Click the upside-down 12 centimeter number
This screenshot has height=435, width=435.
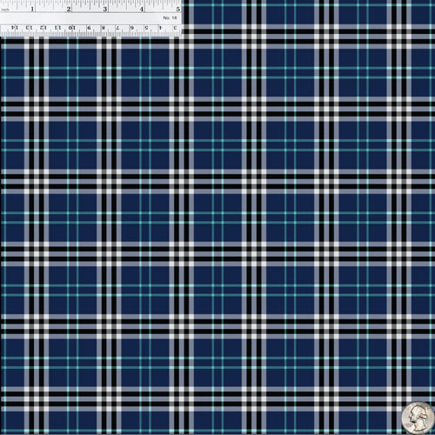(x=43, y=28)
